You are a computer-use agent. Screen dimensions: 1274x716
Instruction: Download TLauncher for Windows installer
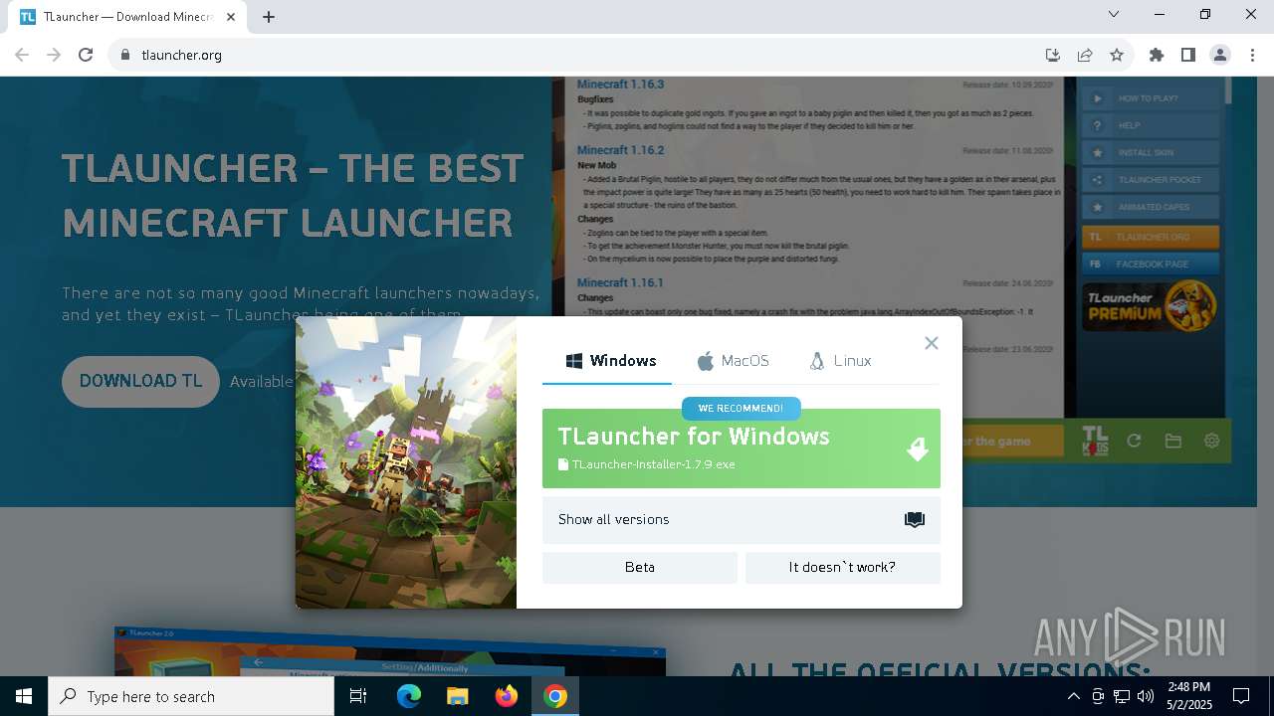[742, 448]
